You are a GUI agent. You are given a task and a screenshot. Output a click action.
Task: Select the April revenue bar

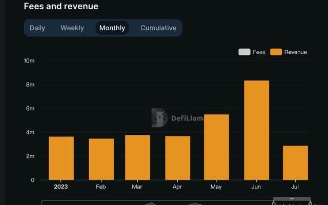[177, 158]
